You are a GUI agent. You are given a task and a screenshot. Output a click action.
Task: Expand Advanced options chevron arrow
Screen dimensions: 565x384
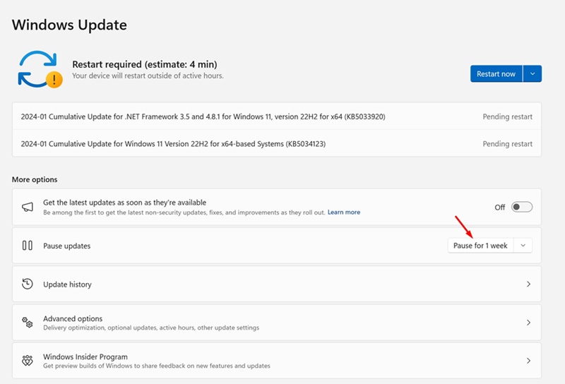point(528,323)
